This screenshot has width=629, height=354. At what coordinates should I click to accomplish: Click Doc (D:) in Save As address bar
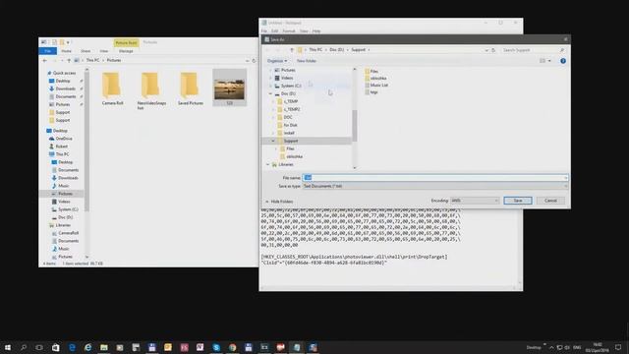[x=336, y=50]
